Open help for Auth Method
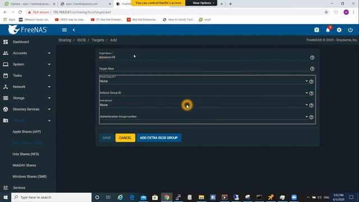 311,105
